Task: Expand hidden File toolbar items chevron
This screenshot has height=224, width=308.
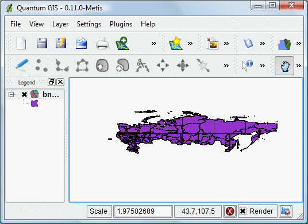Action: [x=154, y=43]
